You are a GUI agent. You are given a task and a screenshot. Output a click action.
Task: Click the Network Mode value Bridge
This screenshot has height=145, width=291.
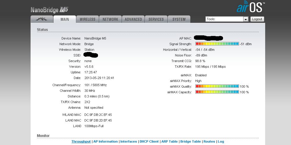point(89,44)
